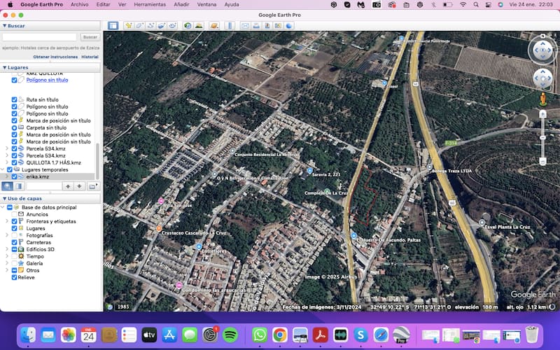Click the Save Image toolbar icon
This screenshot has height=350, width=560.
click(267, 26)
